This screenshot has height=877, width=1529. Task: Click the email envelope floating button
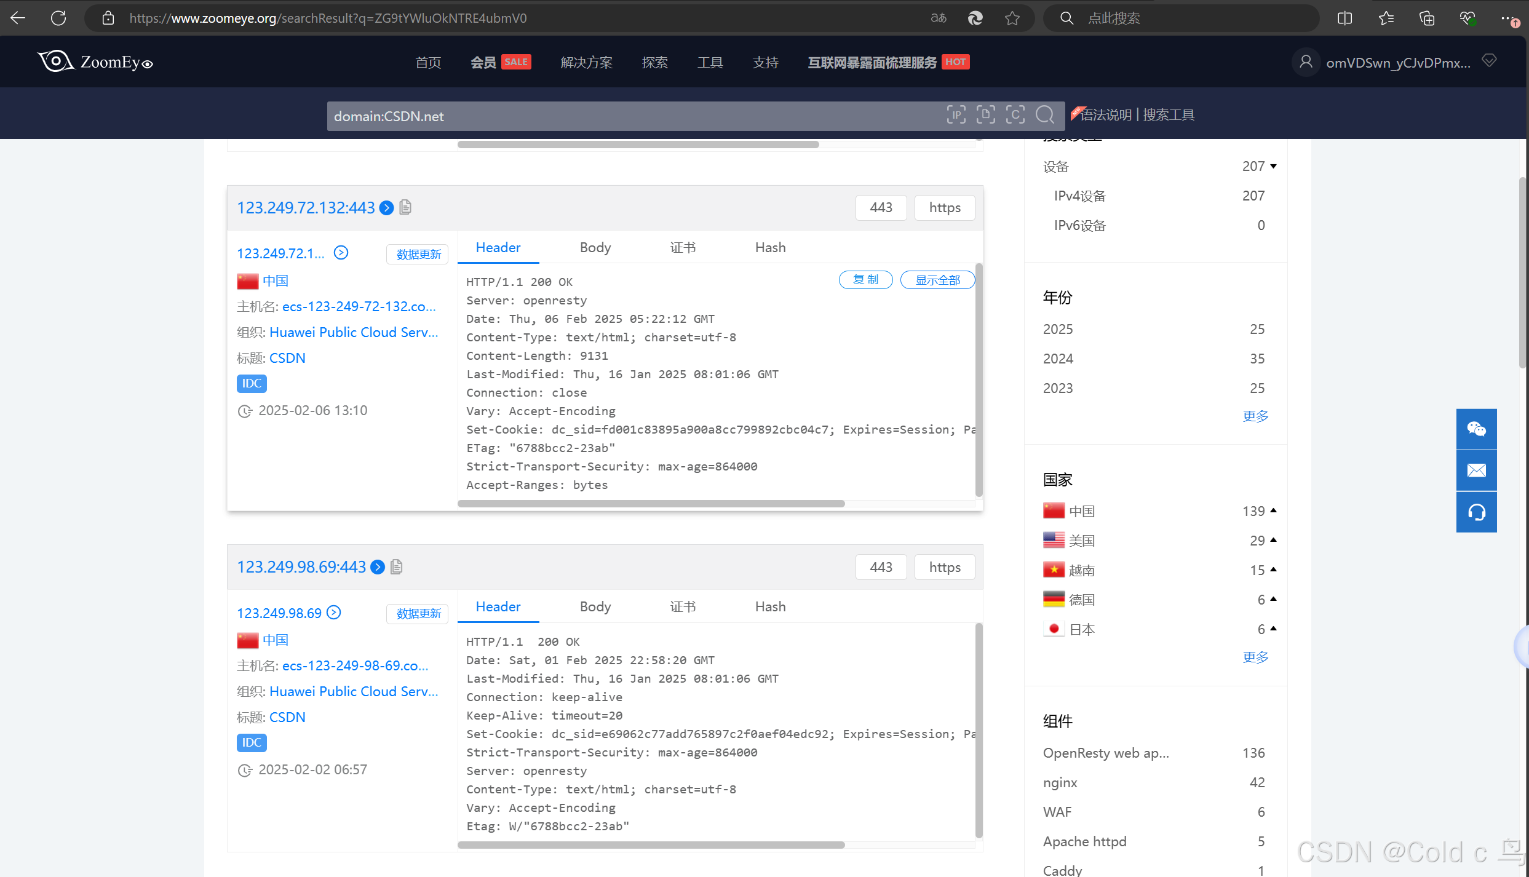coord(1476,470)
